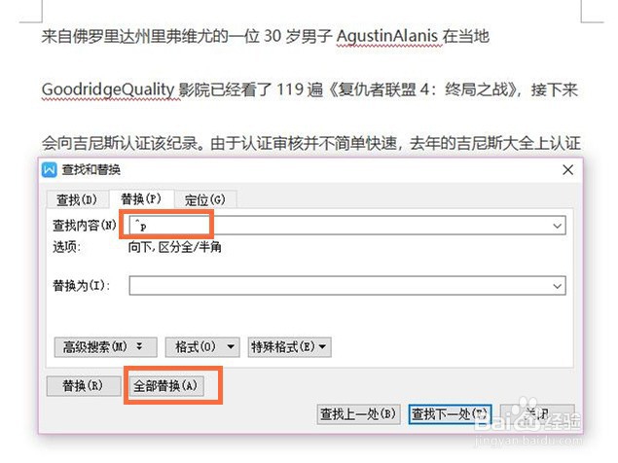618x463 pixels.
Task: Click the misspelled word GoodridgeQuality in text
Action: (x=108, y=89)
